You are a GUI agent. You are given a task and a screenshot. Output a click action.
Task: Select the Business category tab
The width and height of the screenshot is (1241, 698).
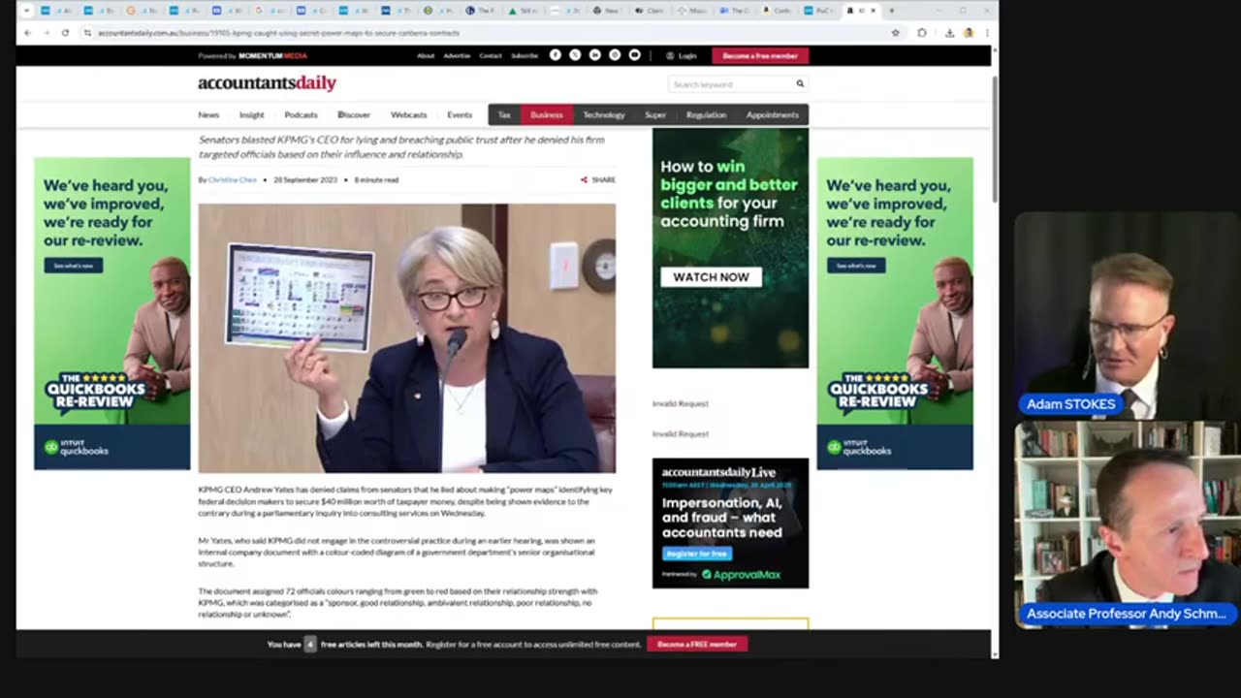click(x=546, y=114)
